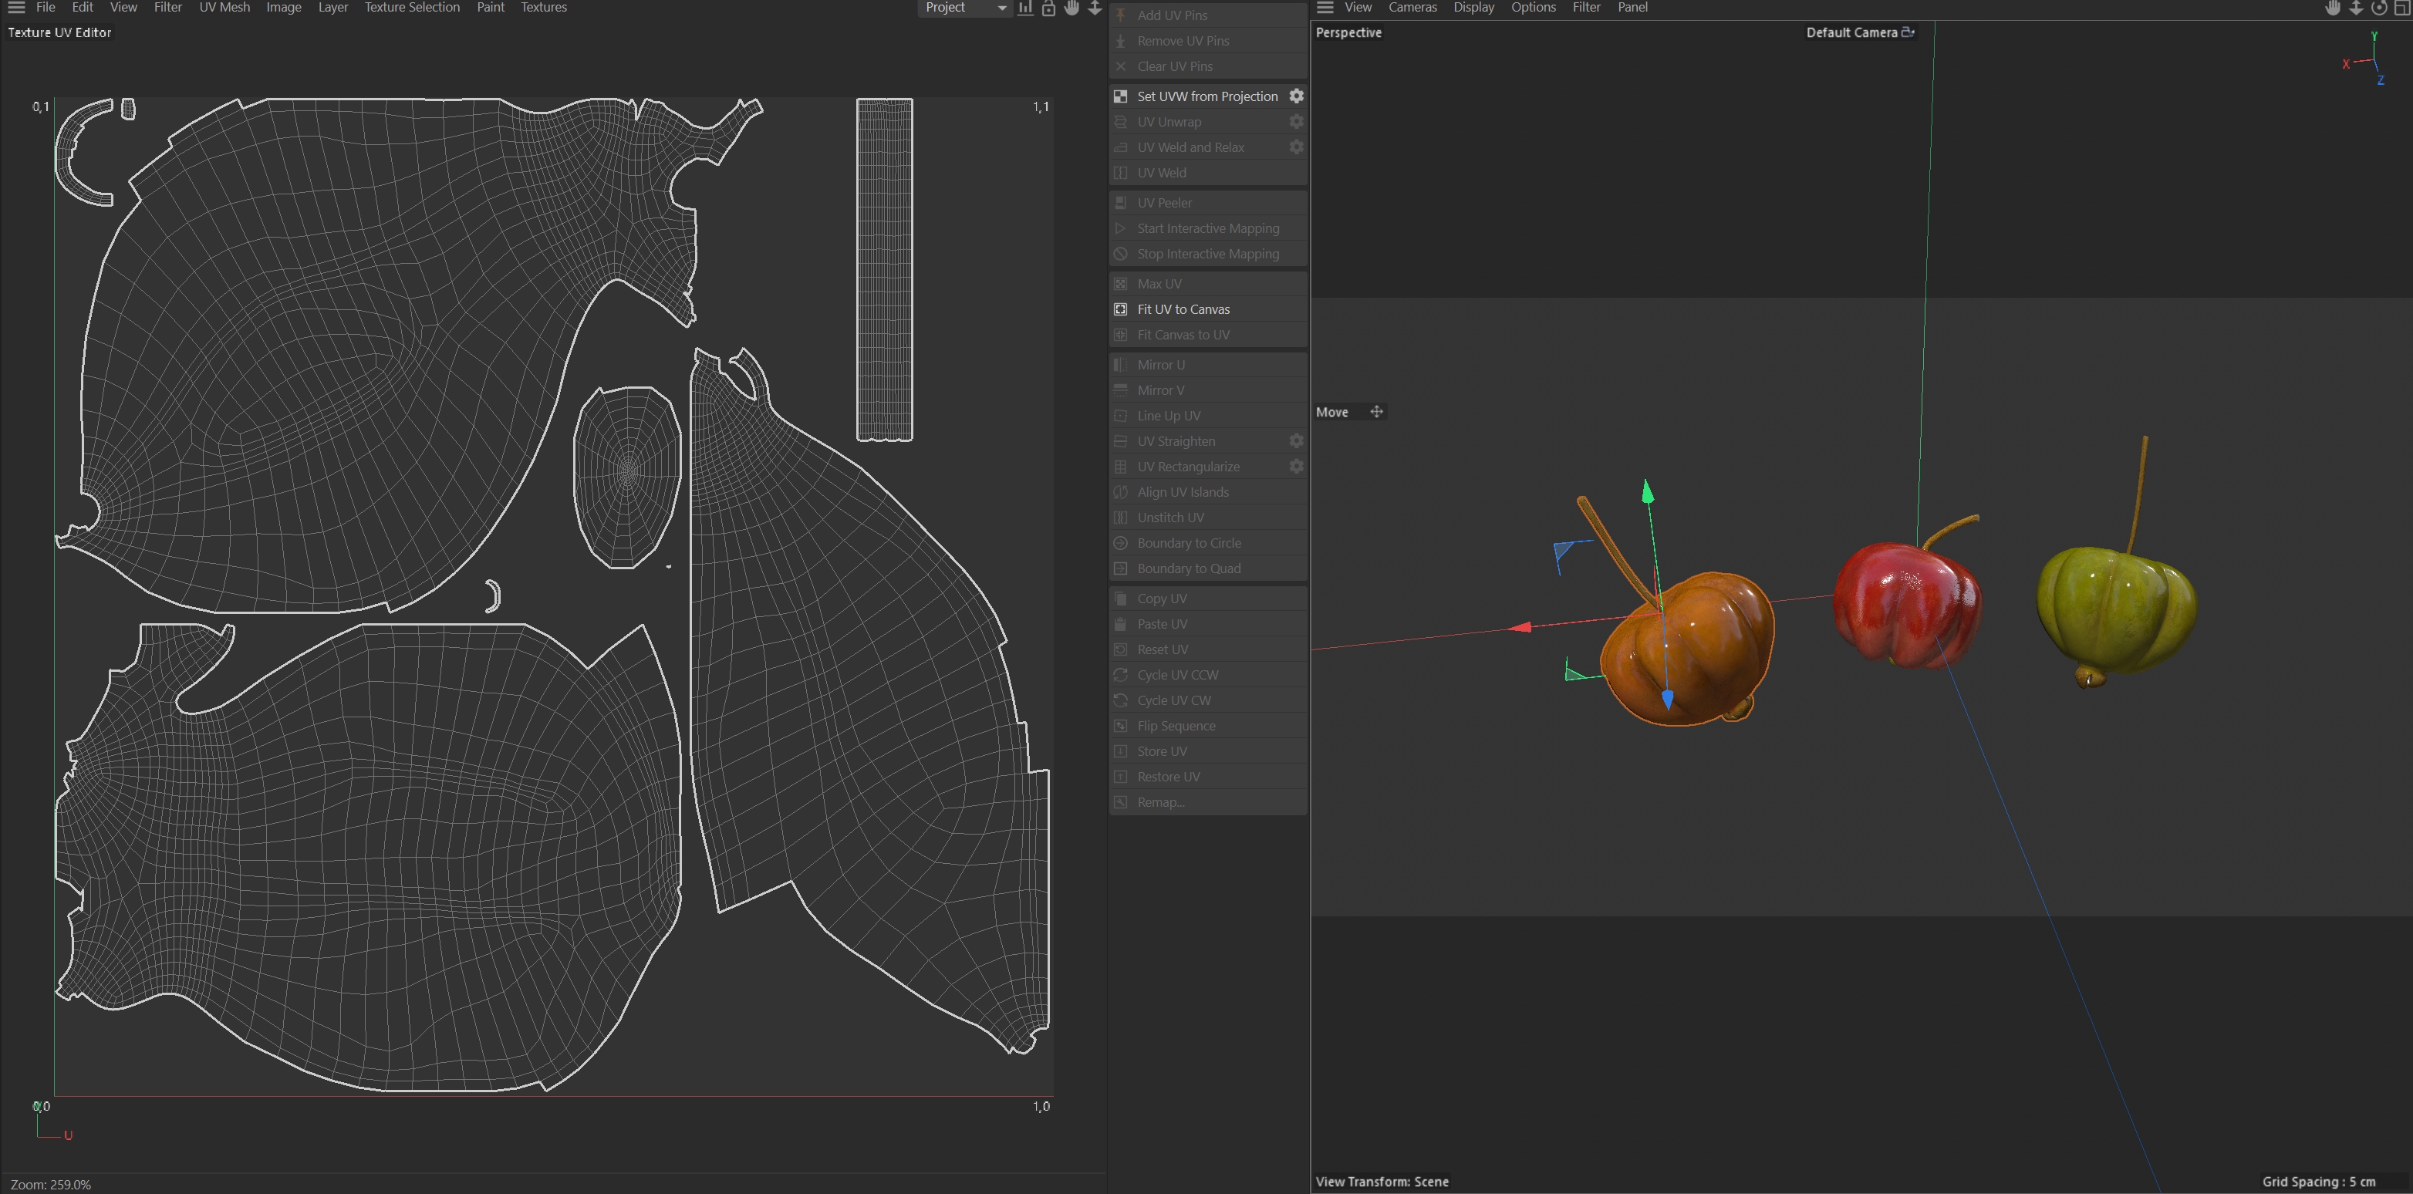Expand the Cameras menu in the viewport
Image resolution: width=2413 pixels, height=1194 pixels.
(1412, 8)
